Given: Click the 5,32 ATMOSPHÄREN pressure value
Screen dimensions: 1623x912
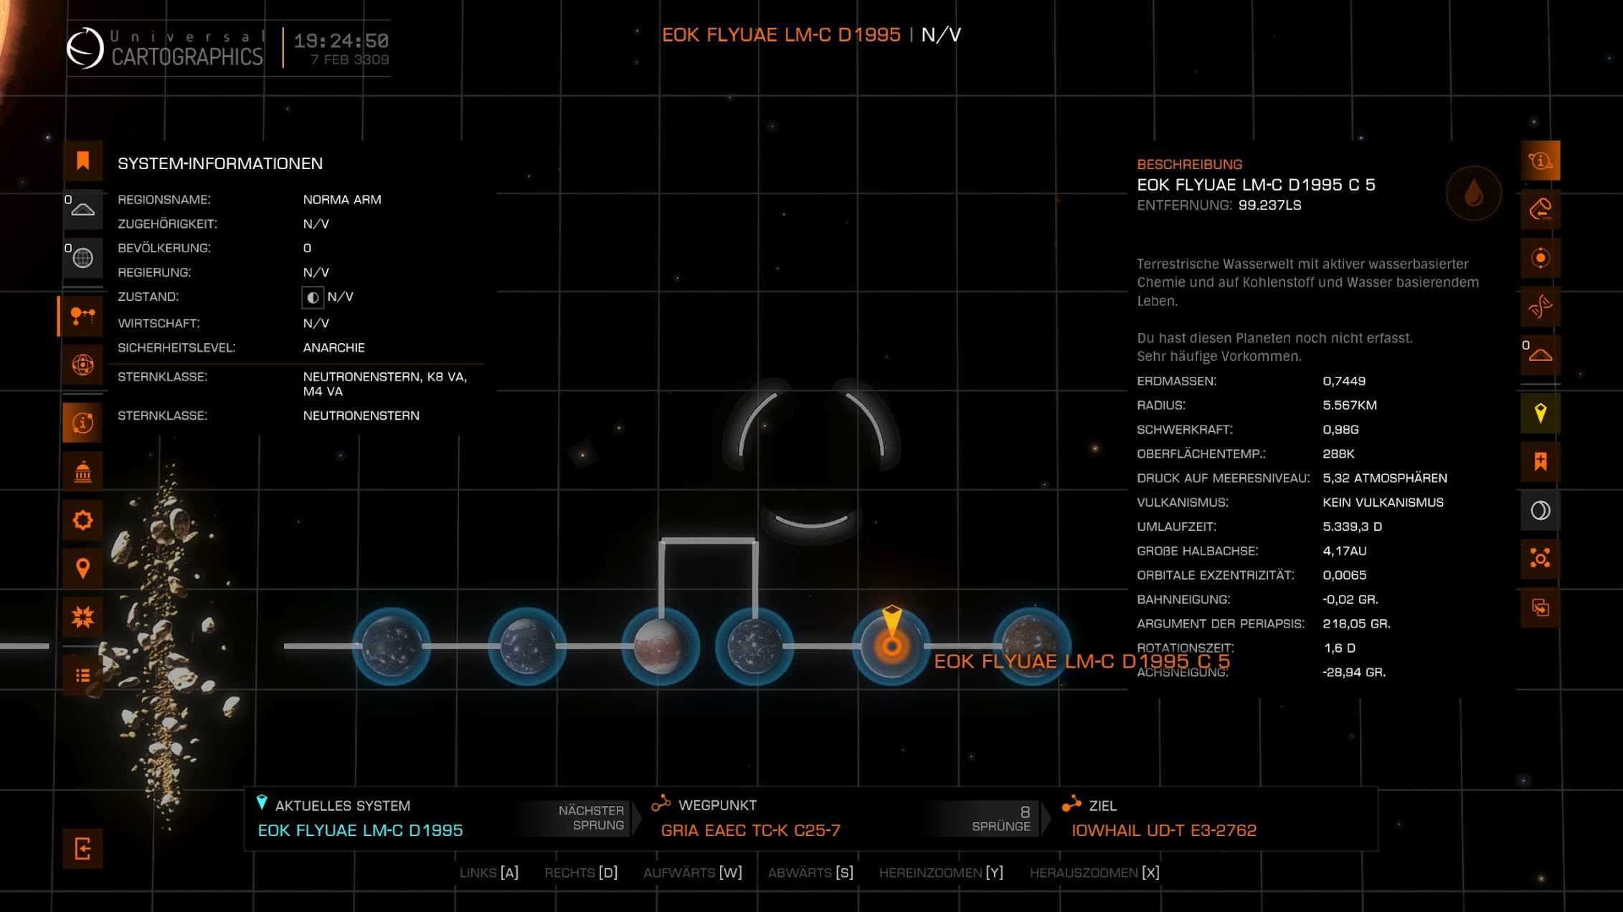Looking at the screenshot, I should 1384,478.
